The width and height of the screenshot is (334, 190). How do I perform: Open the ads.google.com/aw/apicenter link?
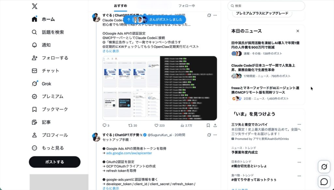[129, 153]
